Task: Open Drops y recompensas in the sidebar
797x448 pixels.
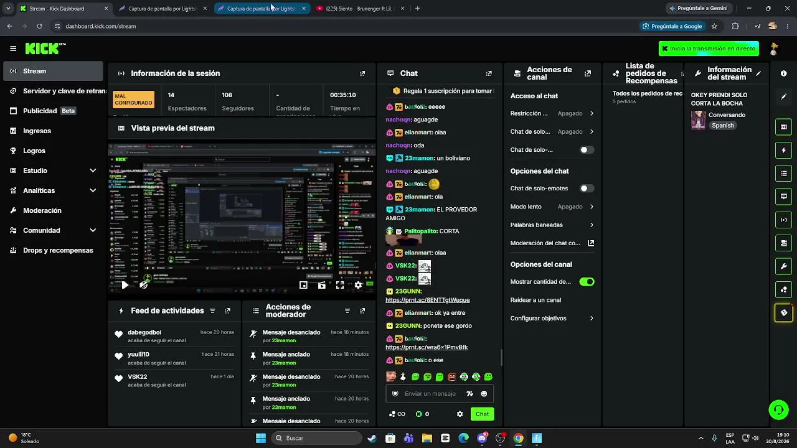Action: (x=53, y=250)
